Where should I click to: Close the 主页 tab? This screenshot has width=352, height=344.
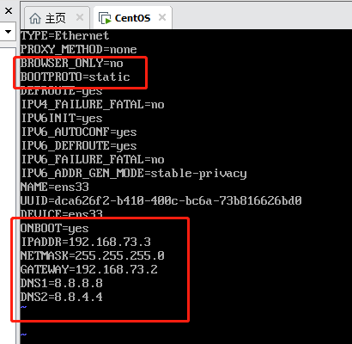coord(80,18)
